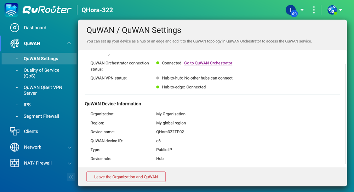
Task: Open the Dashboard gauge icon
Action: point(15,28)
